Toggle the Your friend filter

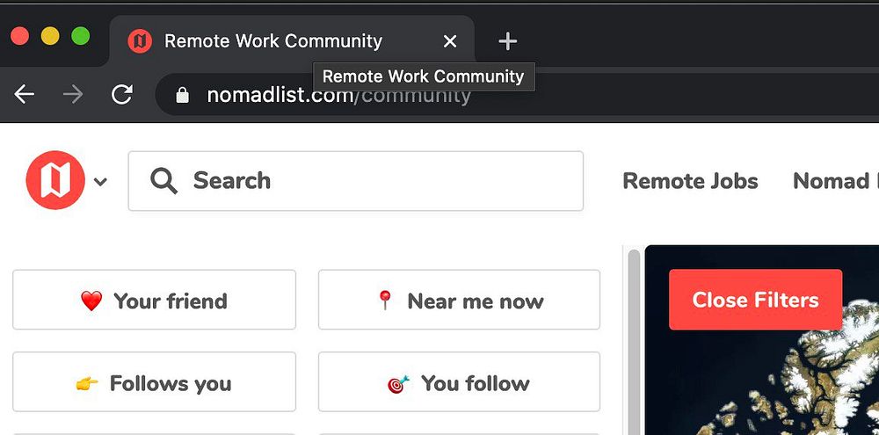tap(154, 300)
